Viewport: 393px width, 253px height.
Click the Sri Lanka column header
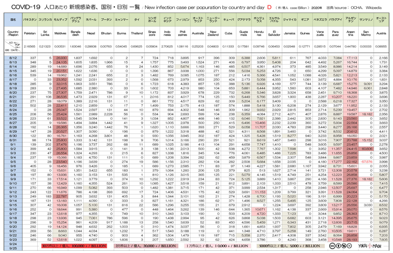pos(45,33)
